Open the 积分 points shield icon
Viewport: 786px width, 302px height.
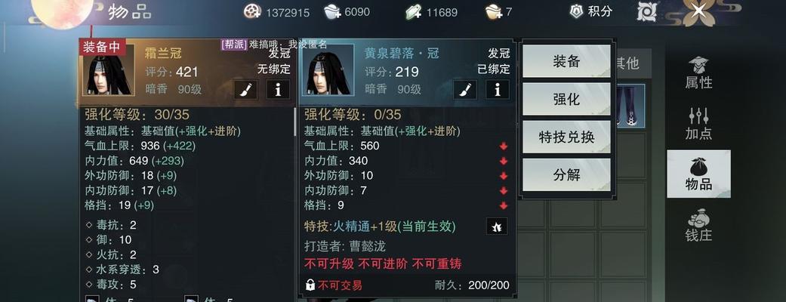576,11
